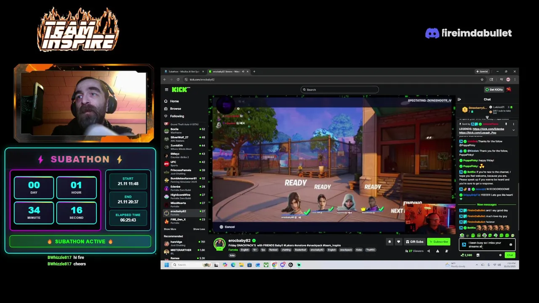This screenshot has width=539, height=303.
Task: Click the snackpack stream tag
Action: point(346,250)
